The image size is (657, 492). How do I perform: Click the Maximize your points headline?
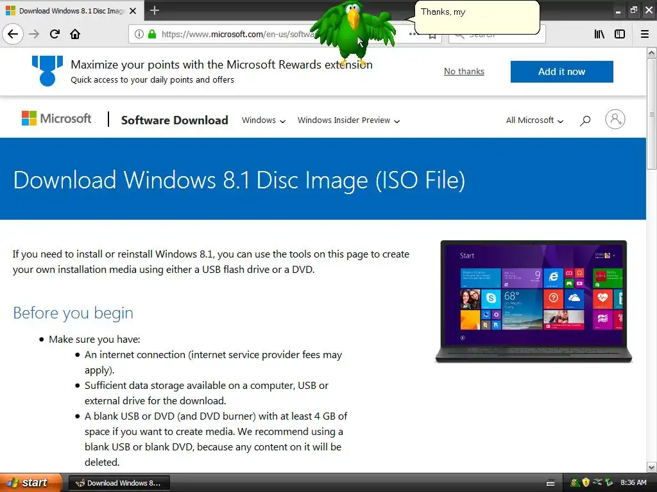[221, 65]
